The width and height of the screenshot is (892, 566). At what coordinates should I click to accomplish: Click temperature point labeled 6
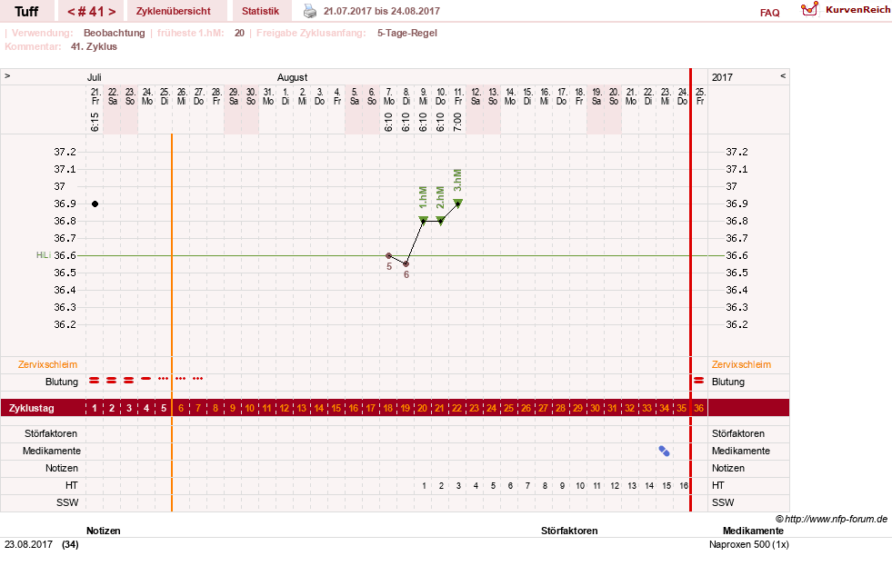click(x=406, y=263)
